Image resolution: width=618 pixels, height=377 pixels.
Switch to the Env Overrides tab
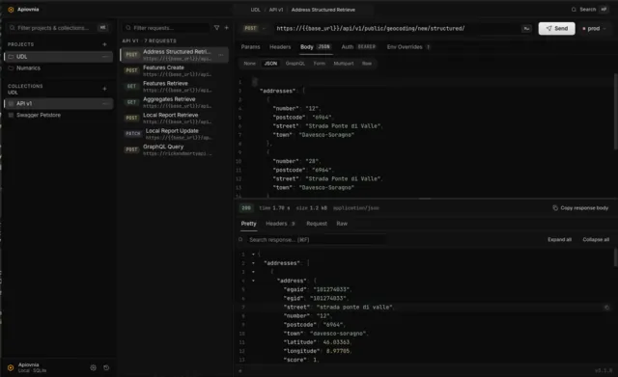[x=408, y=47]
